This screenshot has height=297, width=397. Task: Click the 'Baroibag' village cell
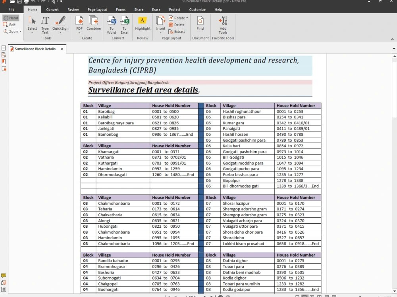(x=123, y=111)
